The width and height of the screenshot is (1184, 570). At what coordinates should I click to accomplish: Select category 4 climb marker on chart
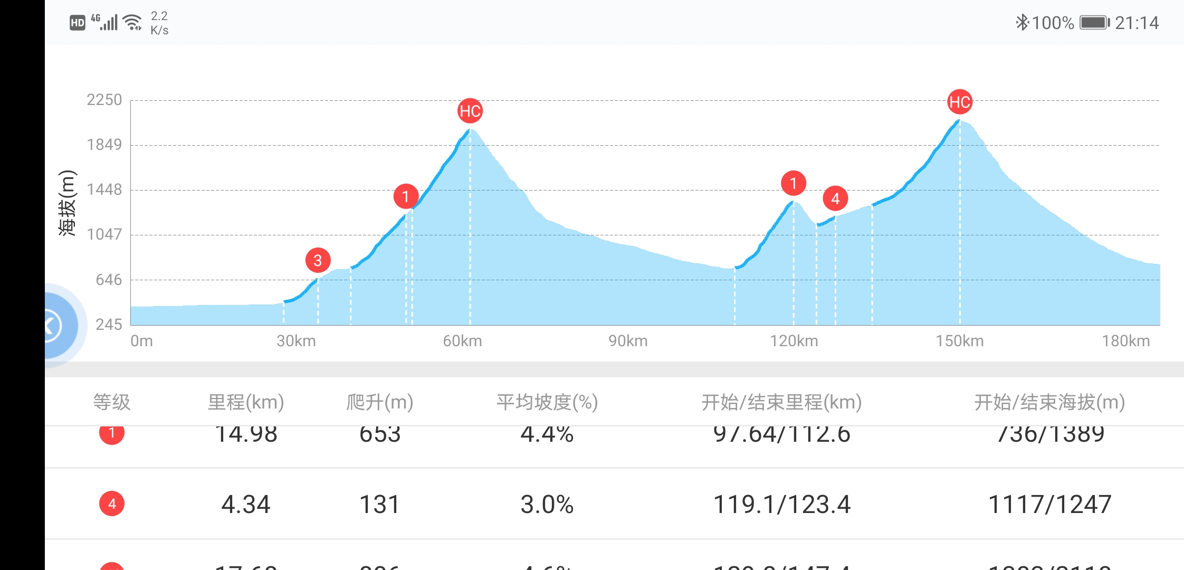[835, 198]
